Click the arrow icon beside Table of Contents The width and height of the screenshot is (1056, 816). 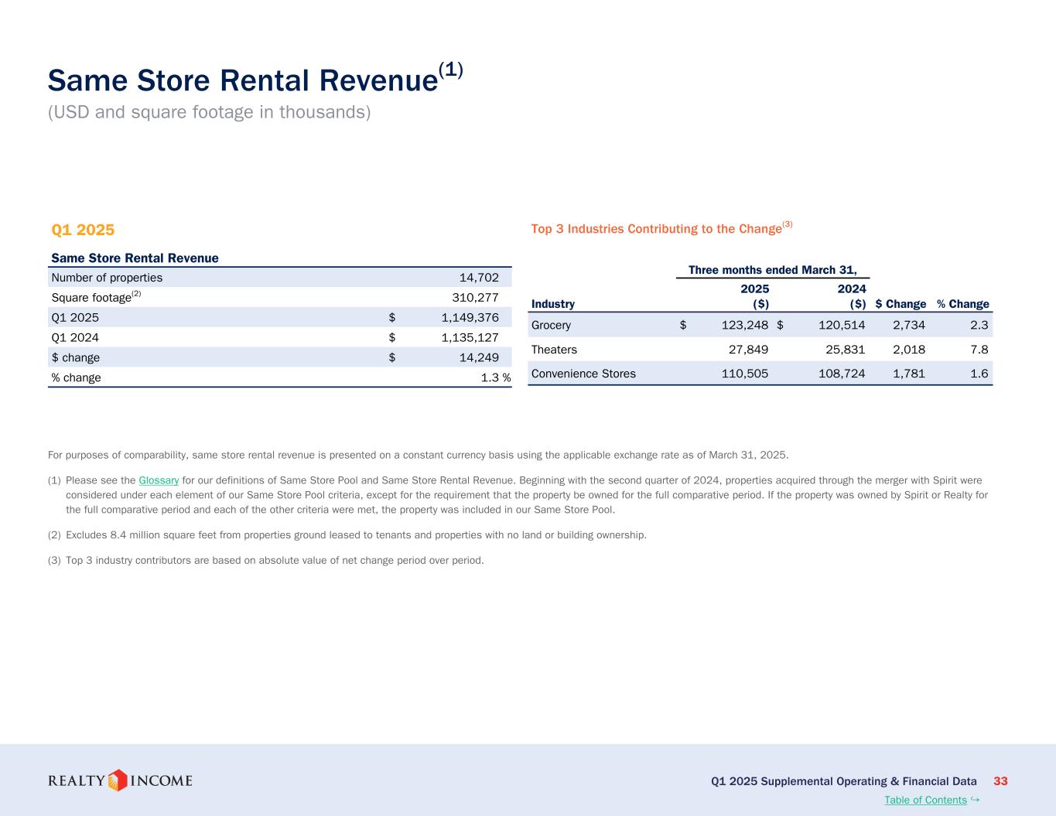pyautogui.click(x=975, y=799)
